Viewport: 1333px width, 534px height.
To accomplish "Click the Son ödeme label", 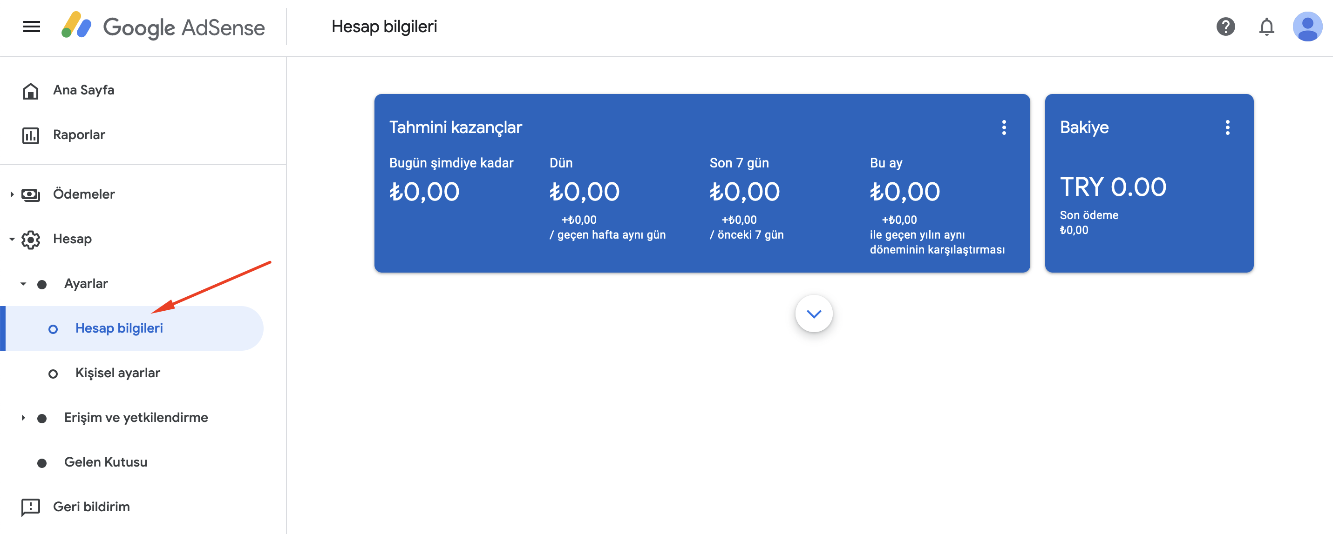I will [1089, 215].
